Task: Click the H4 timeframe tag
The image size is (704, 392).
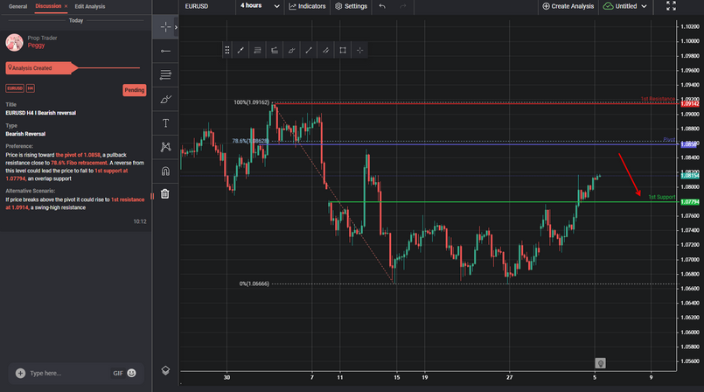Action: [x=30, y=88]
